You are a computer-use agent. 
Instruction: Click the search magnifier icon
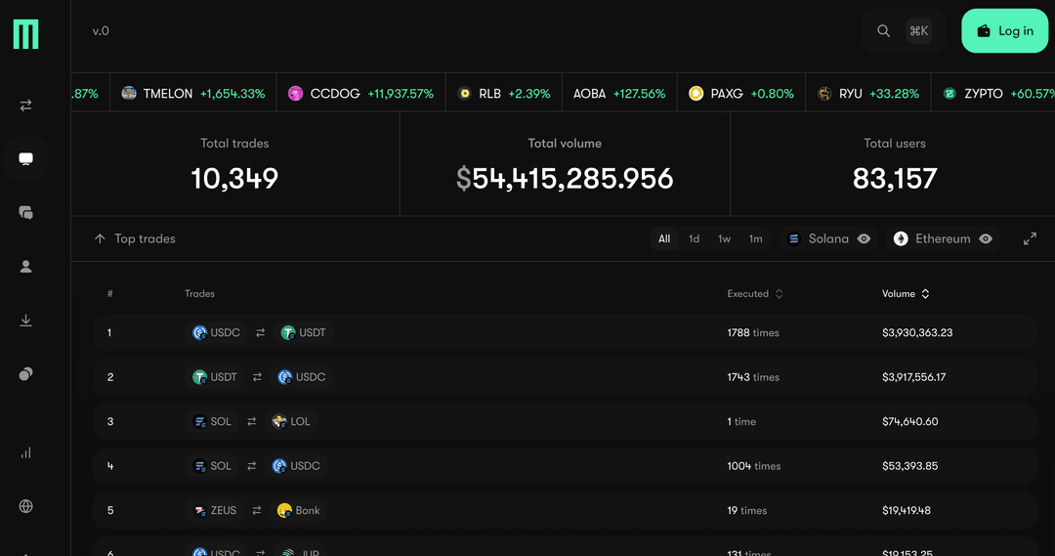click(883, 31)
